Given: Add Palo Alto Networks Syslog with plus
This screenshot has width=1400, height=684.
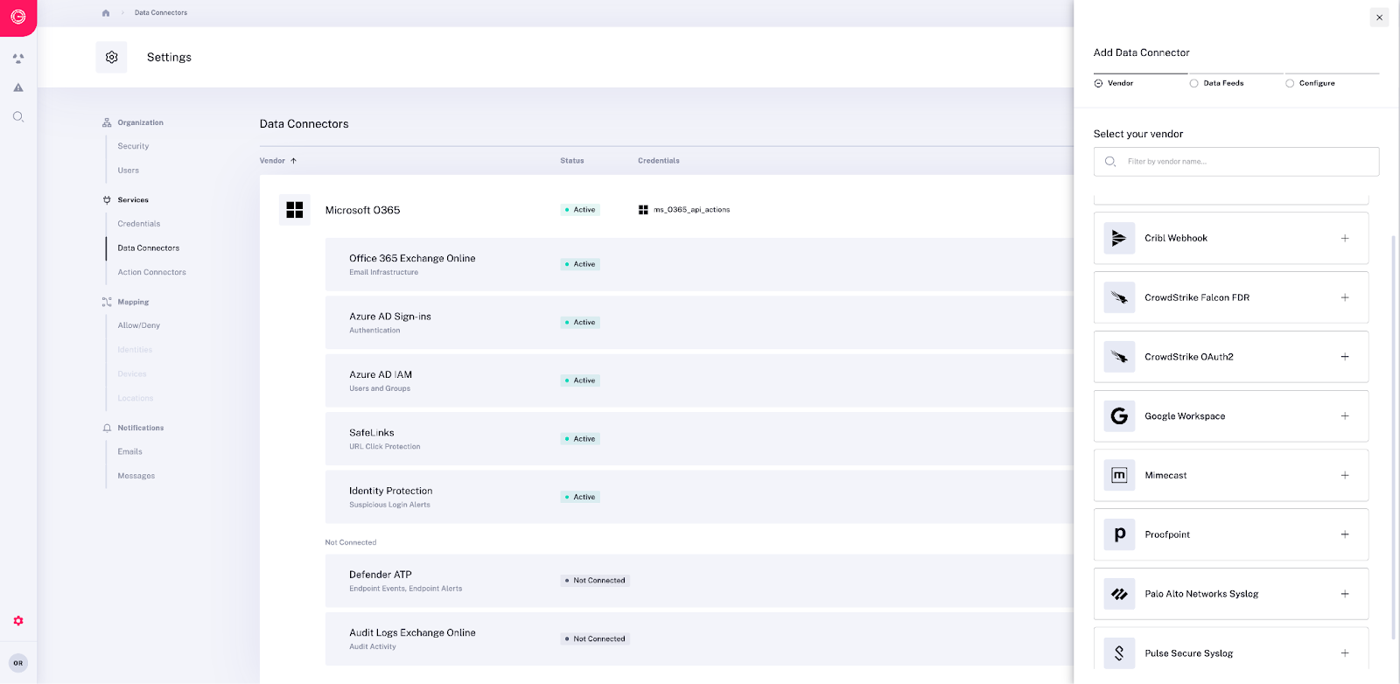Looking at the screenshot, I should (1345, 594).
